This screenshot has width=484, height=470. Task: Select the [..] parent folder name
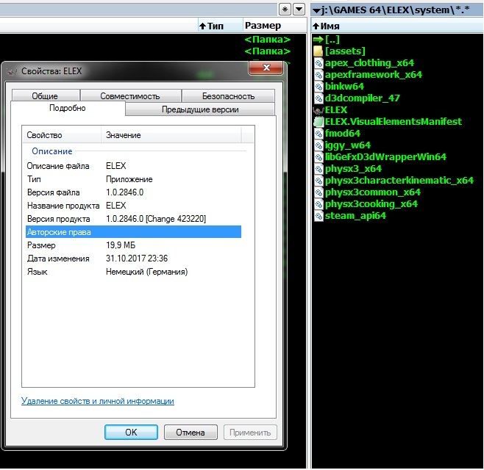[332, 40]
